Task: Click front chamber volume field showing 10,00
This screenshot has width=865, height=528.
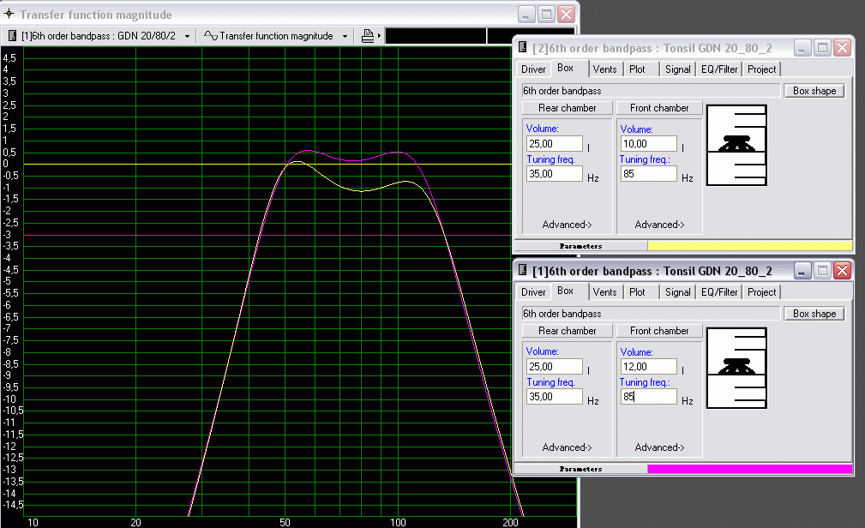Action: pyautogui.click(x=648, y=144)
